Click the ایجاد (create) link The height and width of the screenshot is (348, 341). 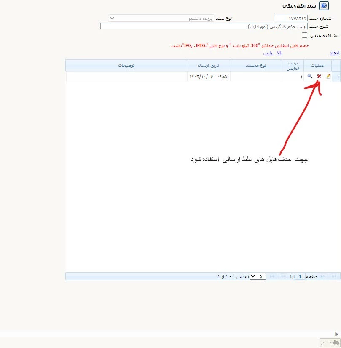coord(334,53)
